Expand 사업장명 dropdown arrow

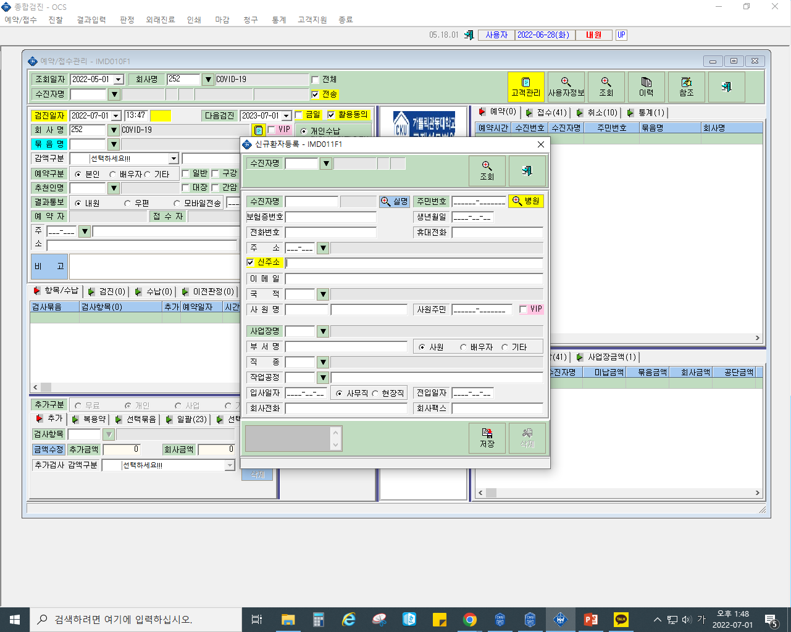323,331
